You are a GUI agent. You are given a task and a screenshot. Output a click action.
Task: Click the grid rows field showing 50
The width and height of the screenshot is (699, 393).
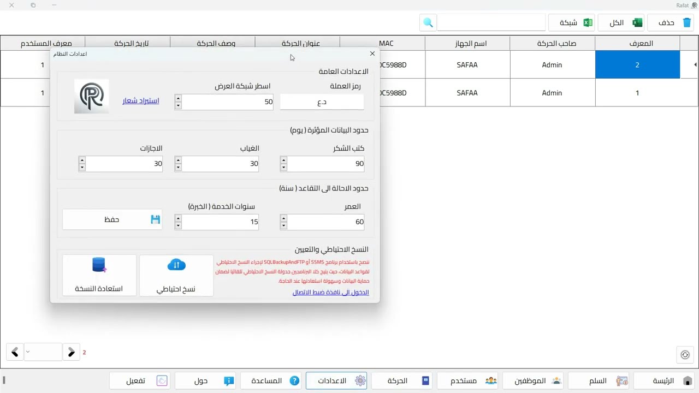point(228,102)
